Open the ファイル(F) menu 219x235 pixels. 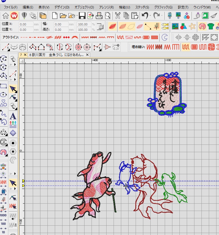pyautogui.click(x=10, y=7)
